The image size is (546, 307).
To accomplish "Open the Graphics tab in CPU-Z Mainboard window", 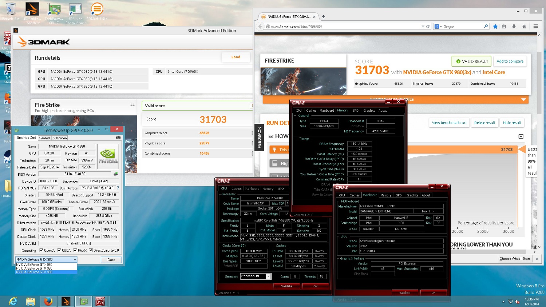I will point(412,195).
